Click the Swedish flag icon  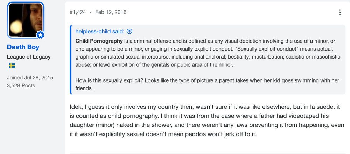click(12, 66)
